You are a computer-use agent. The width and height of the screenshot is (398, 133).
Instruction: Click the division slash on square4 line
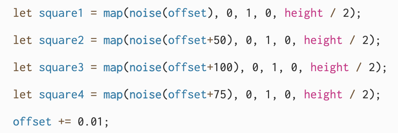(x=352, y=94)
